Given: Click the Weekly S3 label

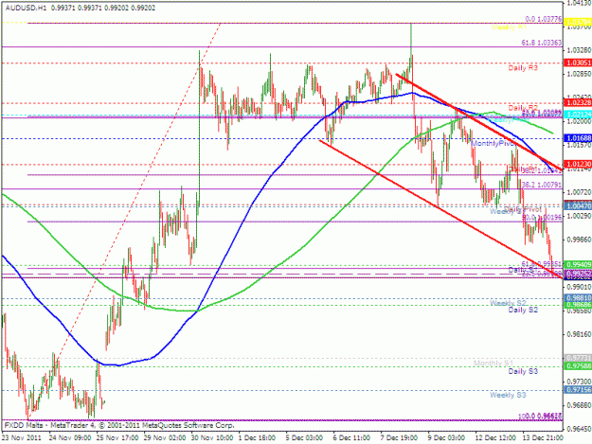Looking at the screenshot, I should click(x=509, y=395).
